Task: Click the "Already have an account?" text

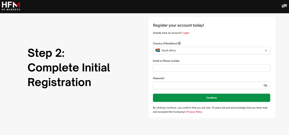Action: click(x=167, y=33)
